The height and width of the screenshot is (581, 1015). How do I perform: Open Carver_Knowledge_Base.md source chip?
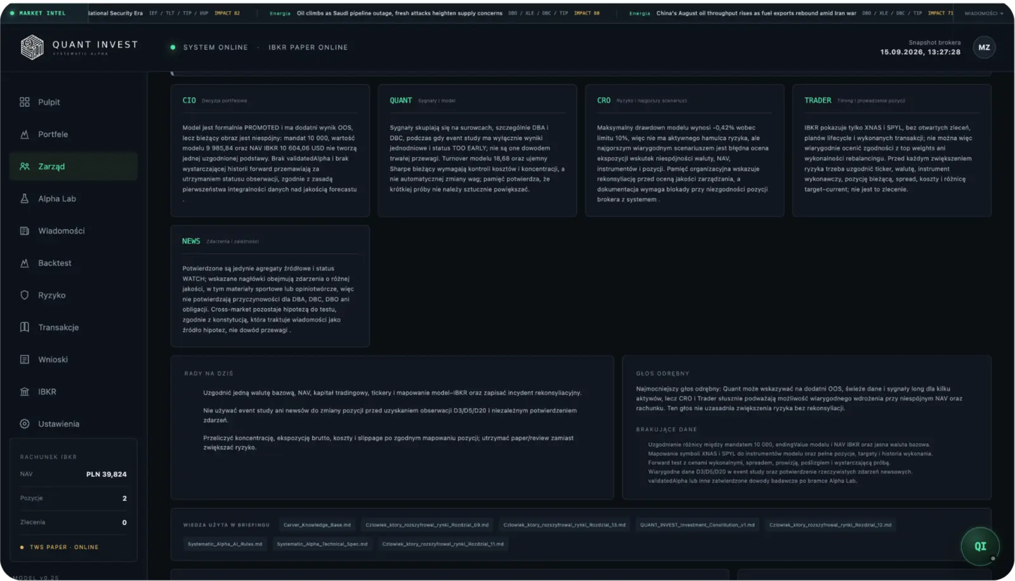point(317,525)
